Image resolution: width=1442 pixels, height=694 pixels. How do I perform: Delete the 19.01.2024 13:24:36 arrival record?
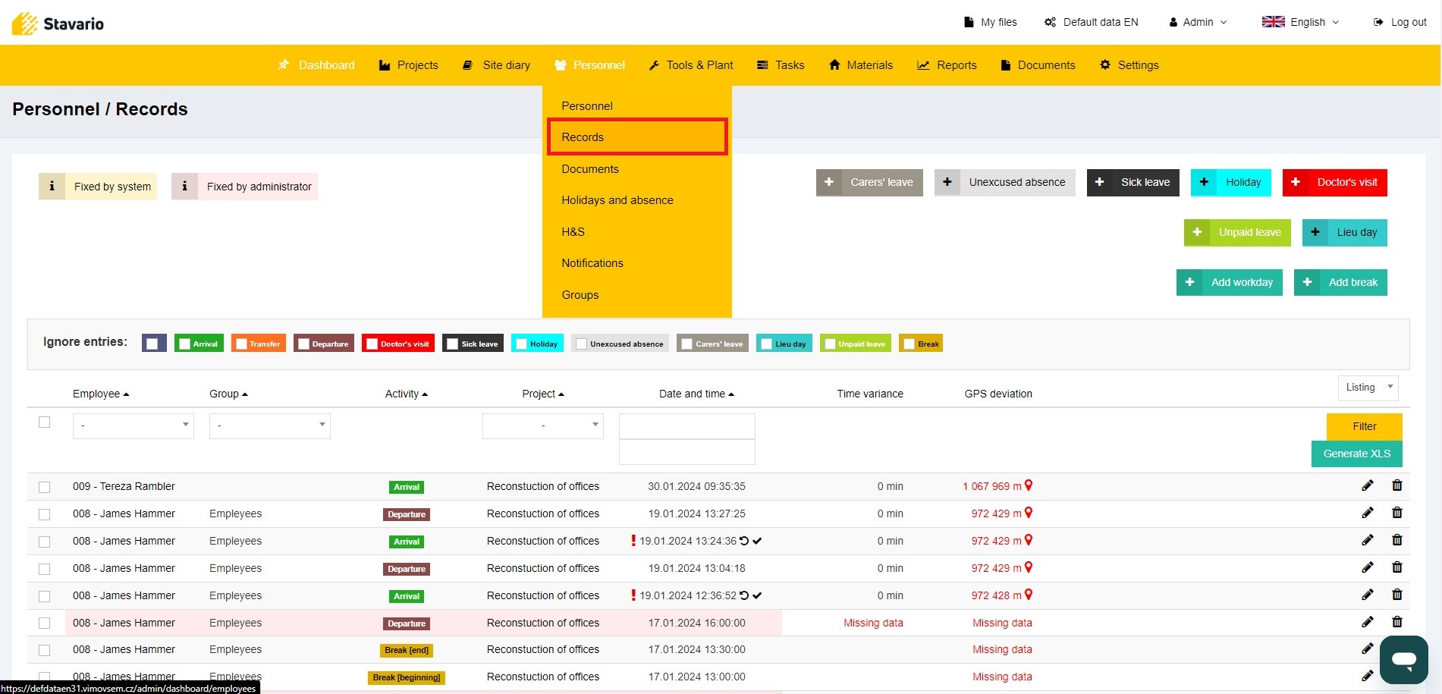pyautogui.click(x=1397, y=540)
